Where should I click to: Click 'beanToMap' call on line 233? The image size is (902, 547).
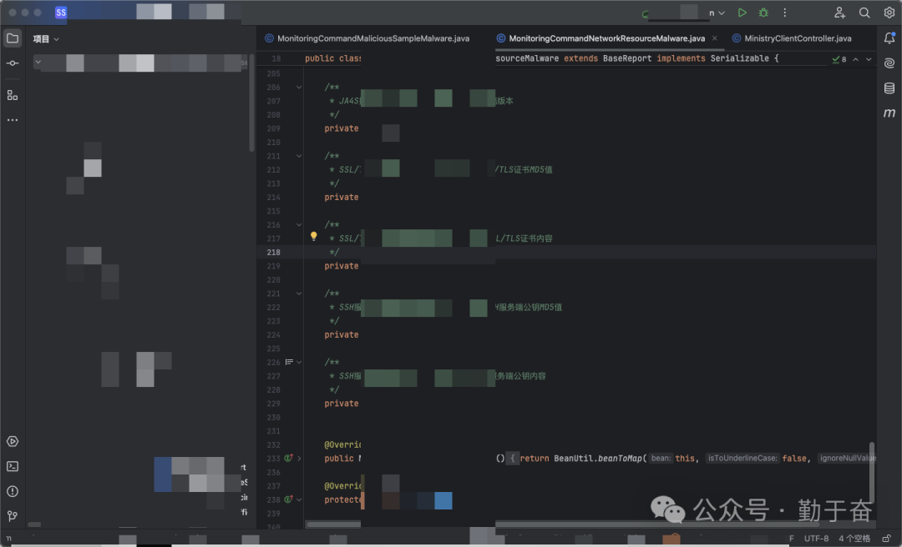pyautogui.click(x=620, y=459)
